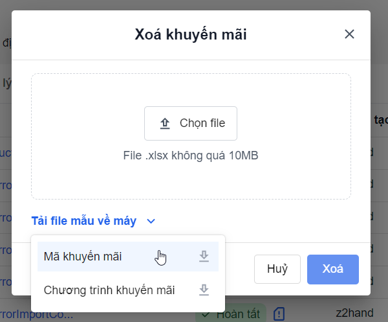Click the z2hand cell in bottom row
Screen dimensions: 388x322
(x=354, y=314)
